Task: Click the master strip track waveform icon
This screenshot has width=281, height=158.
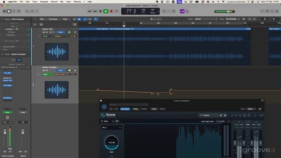Action: coord(57,52)
